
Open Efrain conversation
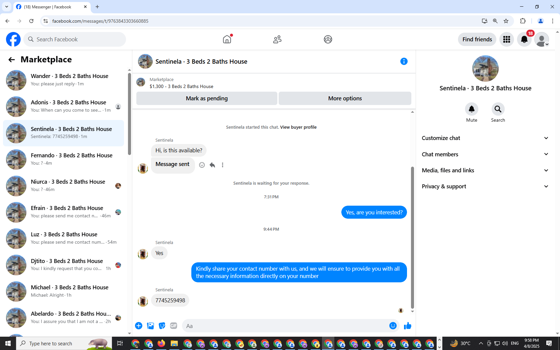point(63,212)
